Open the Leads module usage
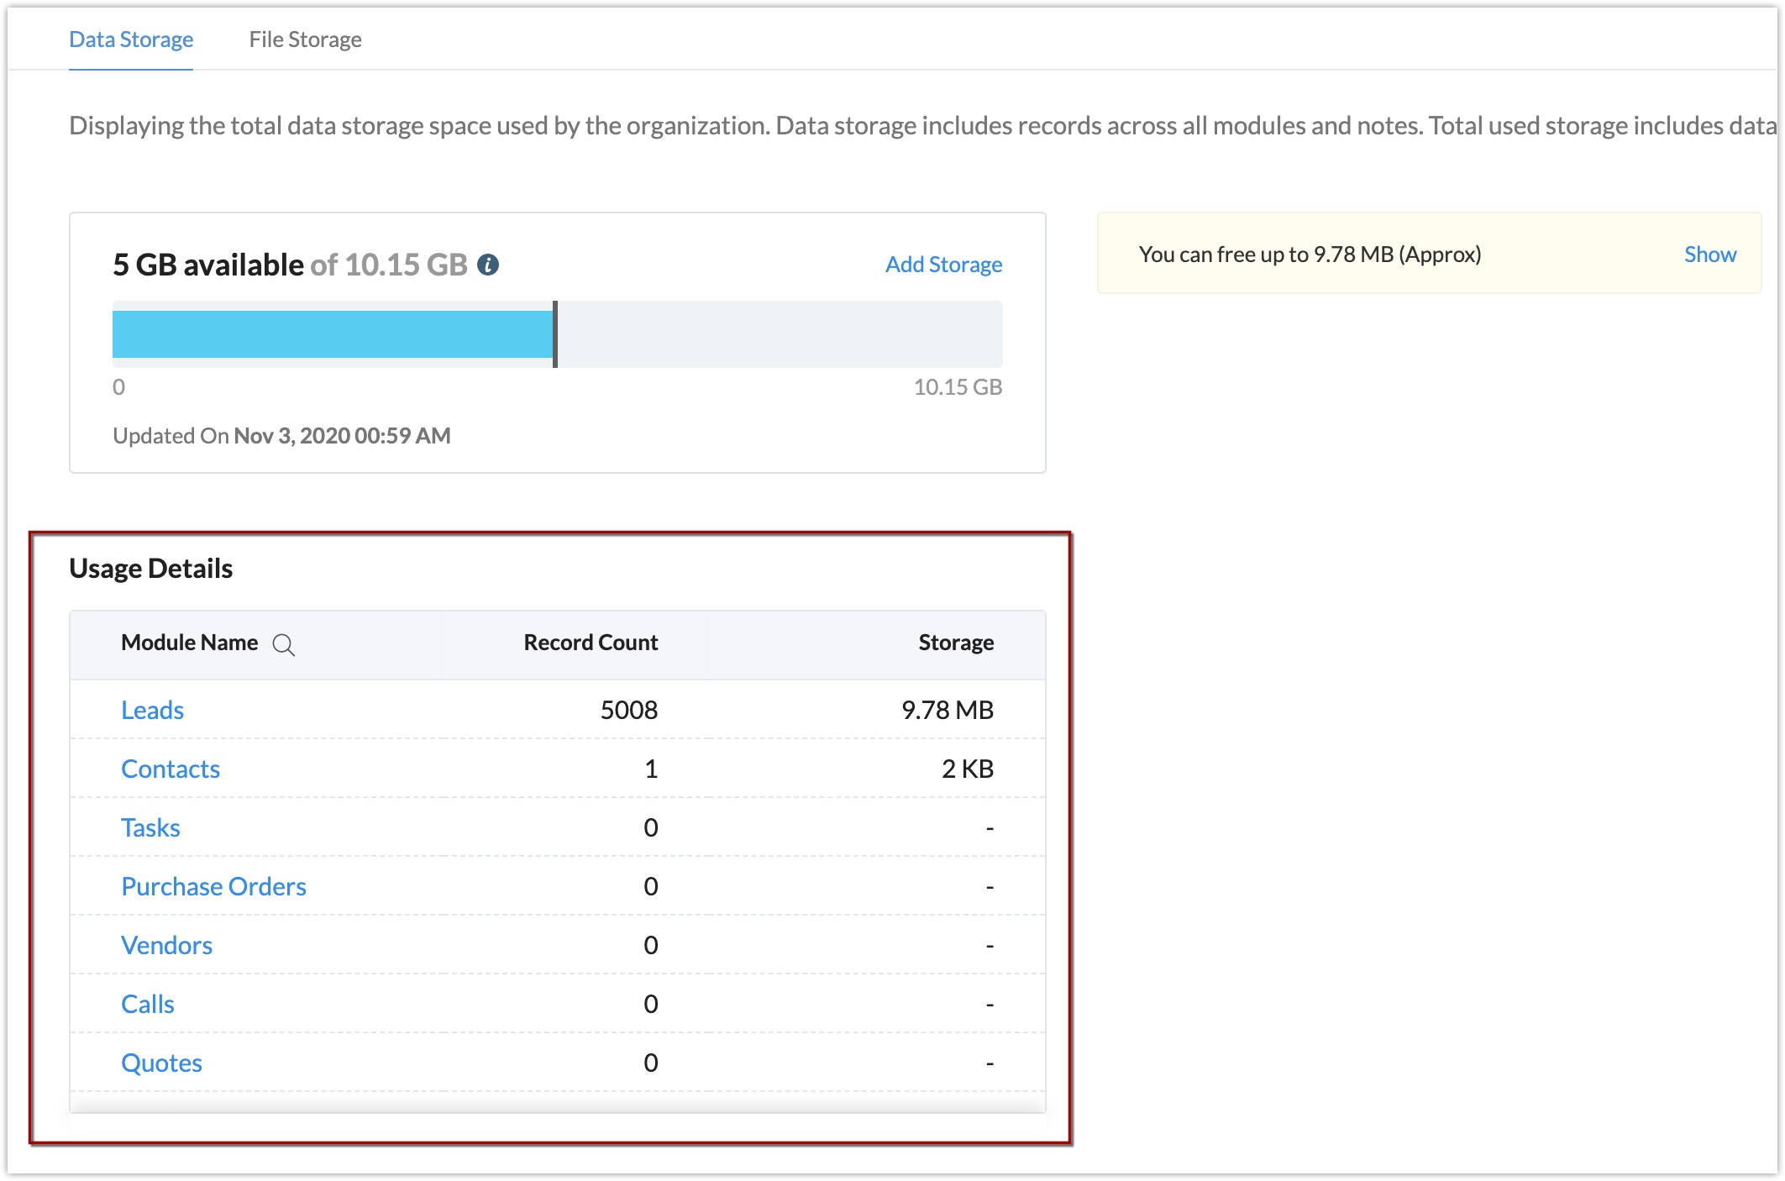 click(153, 710)
